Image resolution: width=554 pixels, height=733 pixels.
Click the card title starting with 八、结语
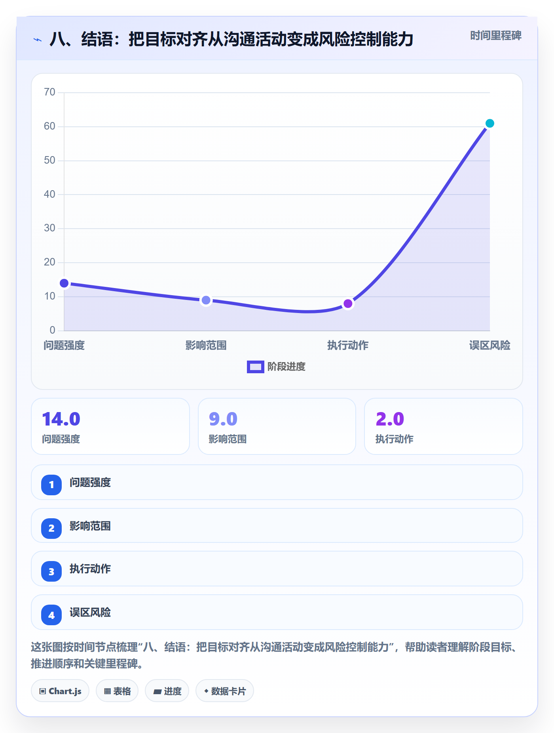point(231,40)
